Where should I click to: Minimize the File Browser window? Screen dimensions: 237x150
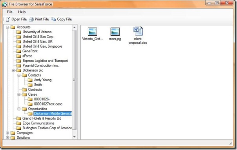[209, 3]
